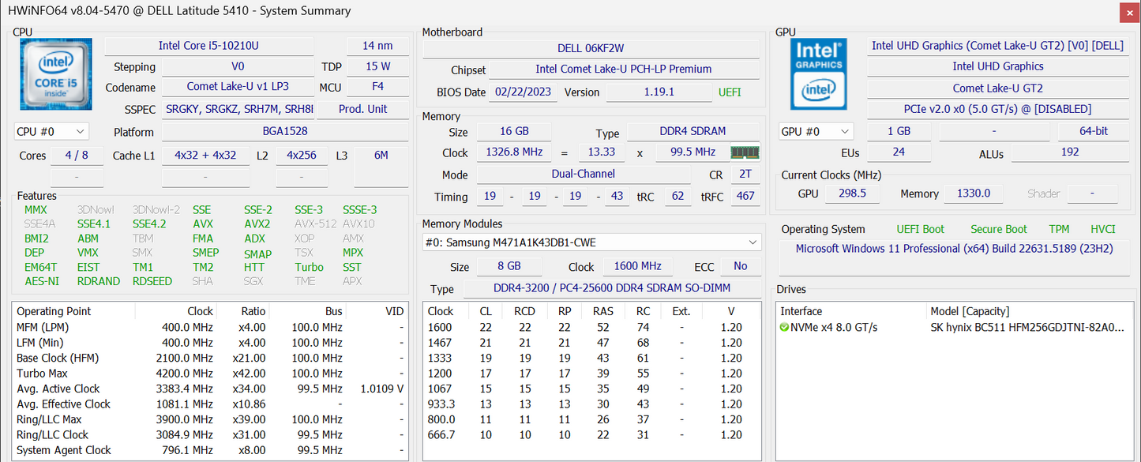Click the Intel Comet Lake-U PCH-LP Premium chipset
Image resolution: width=1141 pixels, height=462 pixels.
tap(624, 69)
